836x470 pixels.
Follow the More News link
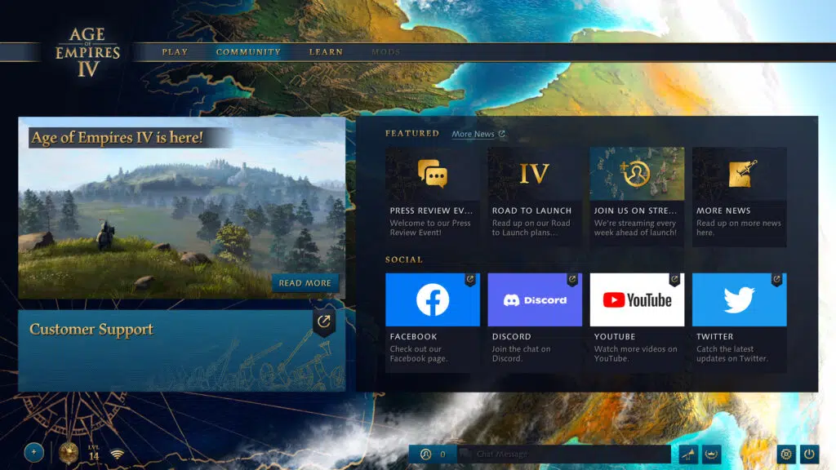pyautogui.click(x=473, y=135)
